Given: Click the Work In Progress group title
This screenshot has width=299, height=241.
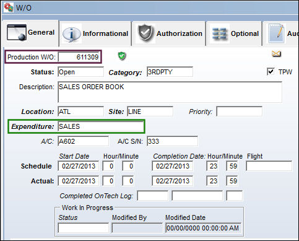Looking at the screenshot, I should [x=87, y=208].
